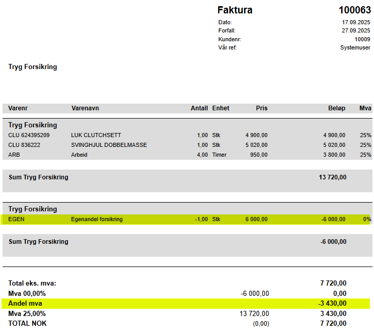
Task: Click the Systemuser reference value
Action: tap(355, 47)
